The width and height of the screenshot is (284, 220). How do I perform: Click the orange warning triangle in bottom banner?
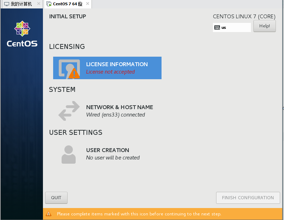pos(49,214)
